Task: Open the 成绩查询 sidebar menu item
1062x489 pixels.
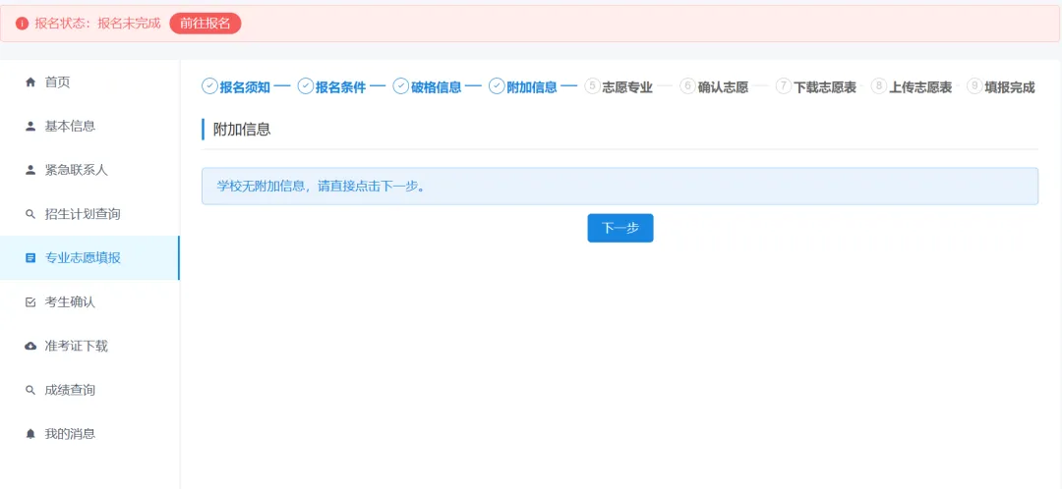Action: click(89, 390)
